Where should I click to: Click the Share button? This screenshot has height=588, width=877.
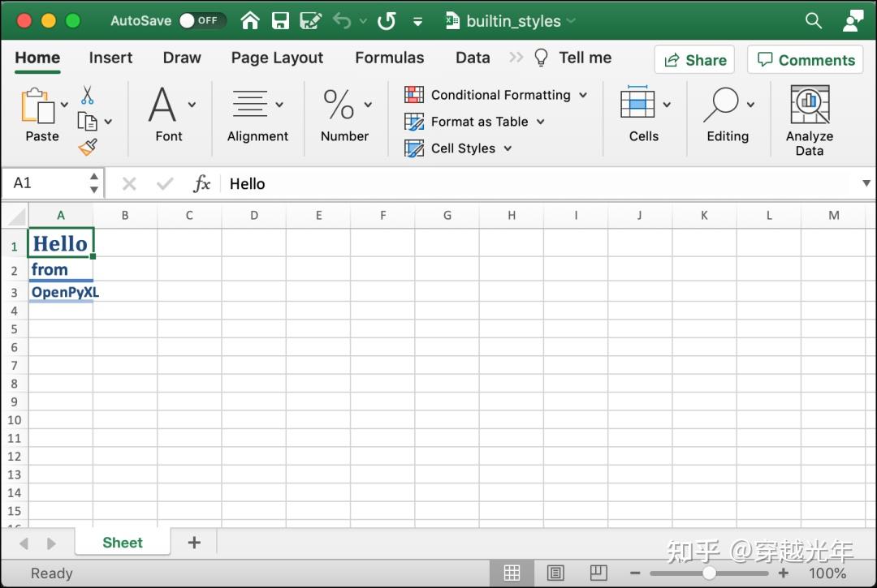point(694,59)
